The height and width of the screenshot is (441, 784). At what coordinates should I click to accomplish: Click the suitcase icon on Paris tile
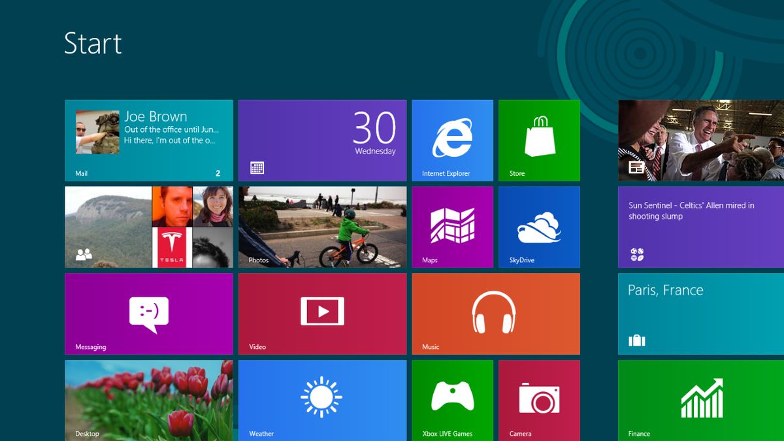click(x=636, y=340)
